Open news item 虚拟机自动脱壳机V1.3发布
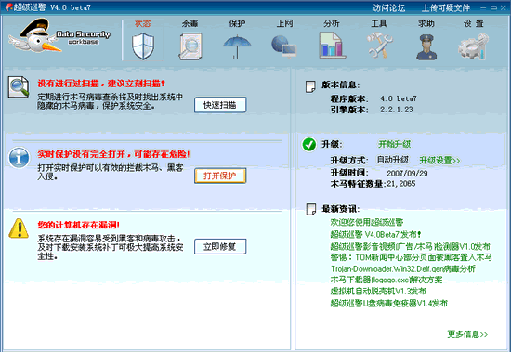The image size is (511, 352). pos(378,291)
